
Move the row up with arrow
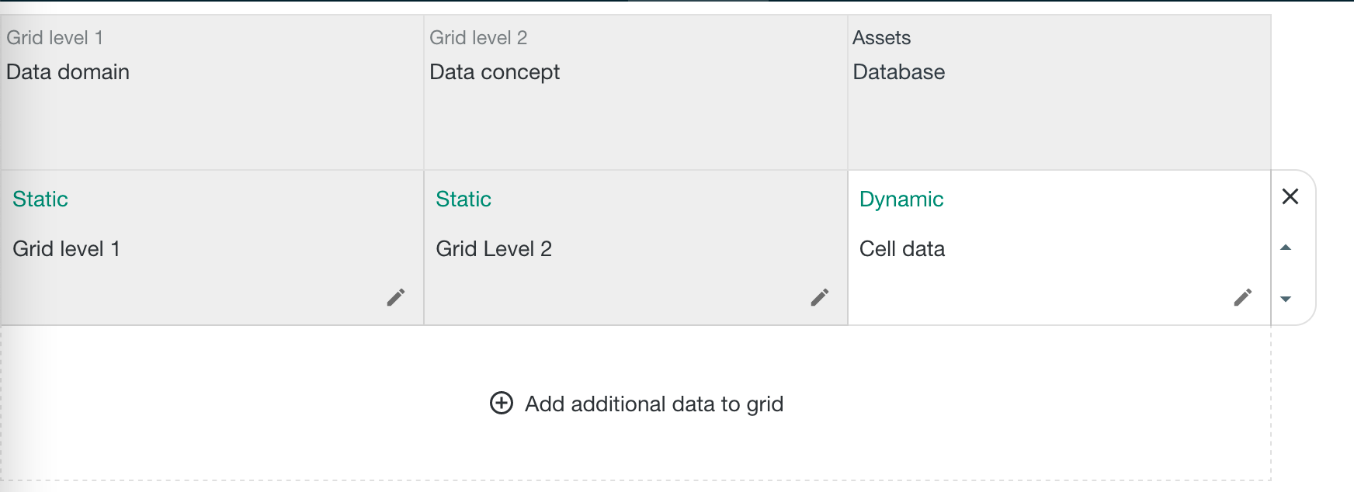[x=1286, y=248]
